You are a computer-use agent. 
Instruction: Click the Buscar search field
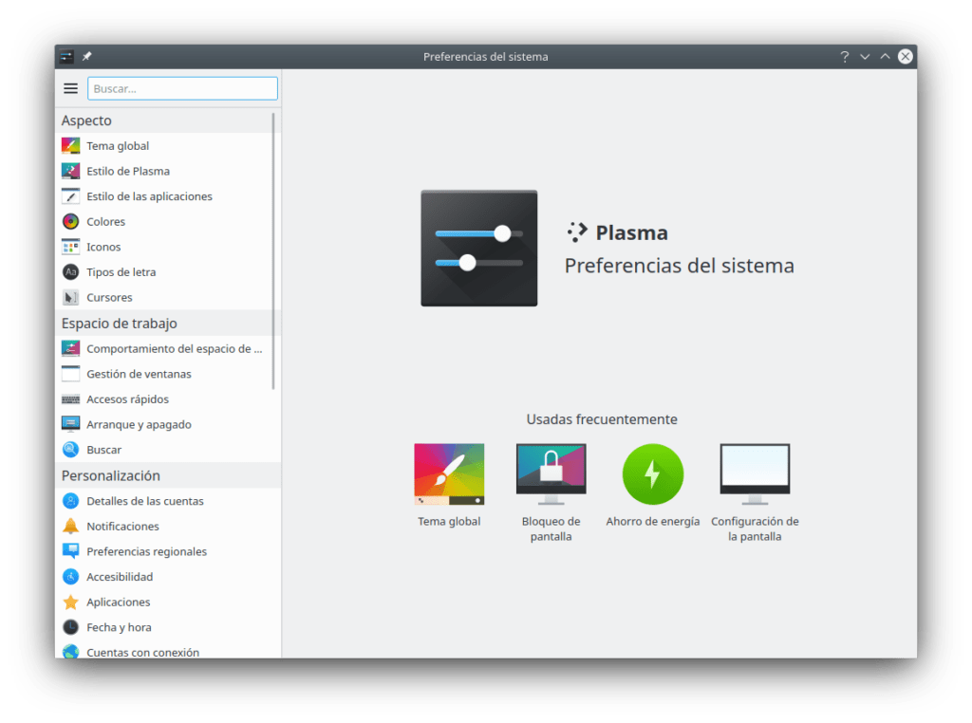point(182,88)
